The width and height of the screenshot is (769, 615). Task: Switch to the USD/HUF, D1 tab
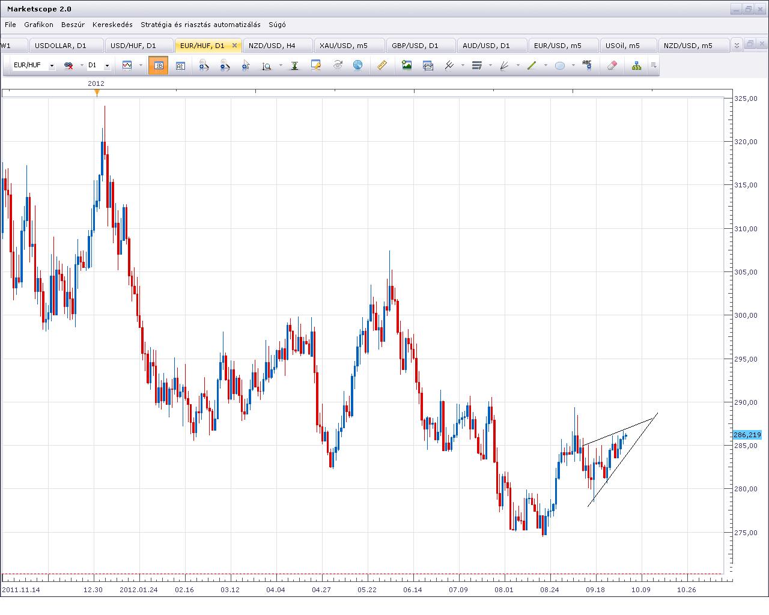pyautogui.click(x=139, y=46)
